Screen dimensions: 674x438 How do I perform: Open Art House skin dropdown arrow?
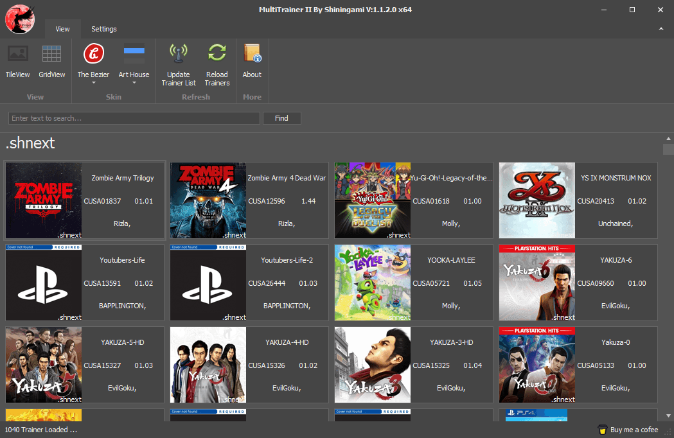coord(134,83)
